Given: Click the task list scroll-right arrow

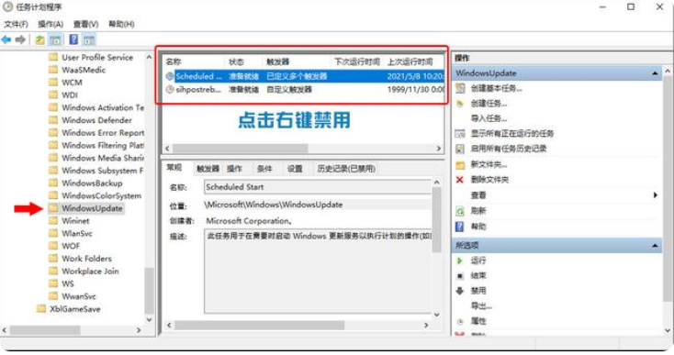Looking at the screenshot, I should pos(438,149).
